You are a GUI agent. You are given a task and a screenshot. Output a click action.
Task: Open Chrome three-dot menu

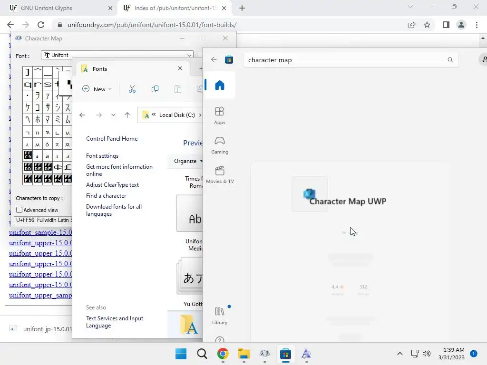[477, 25]
